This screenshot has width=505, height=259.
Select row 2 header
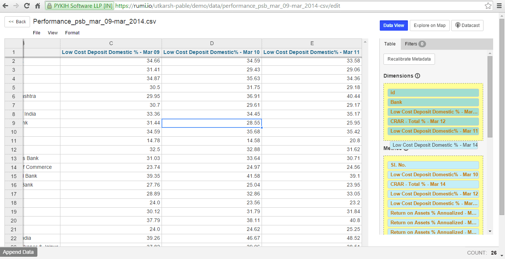(x=14, y=61)
